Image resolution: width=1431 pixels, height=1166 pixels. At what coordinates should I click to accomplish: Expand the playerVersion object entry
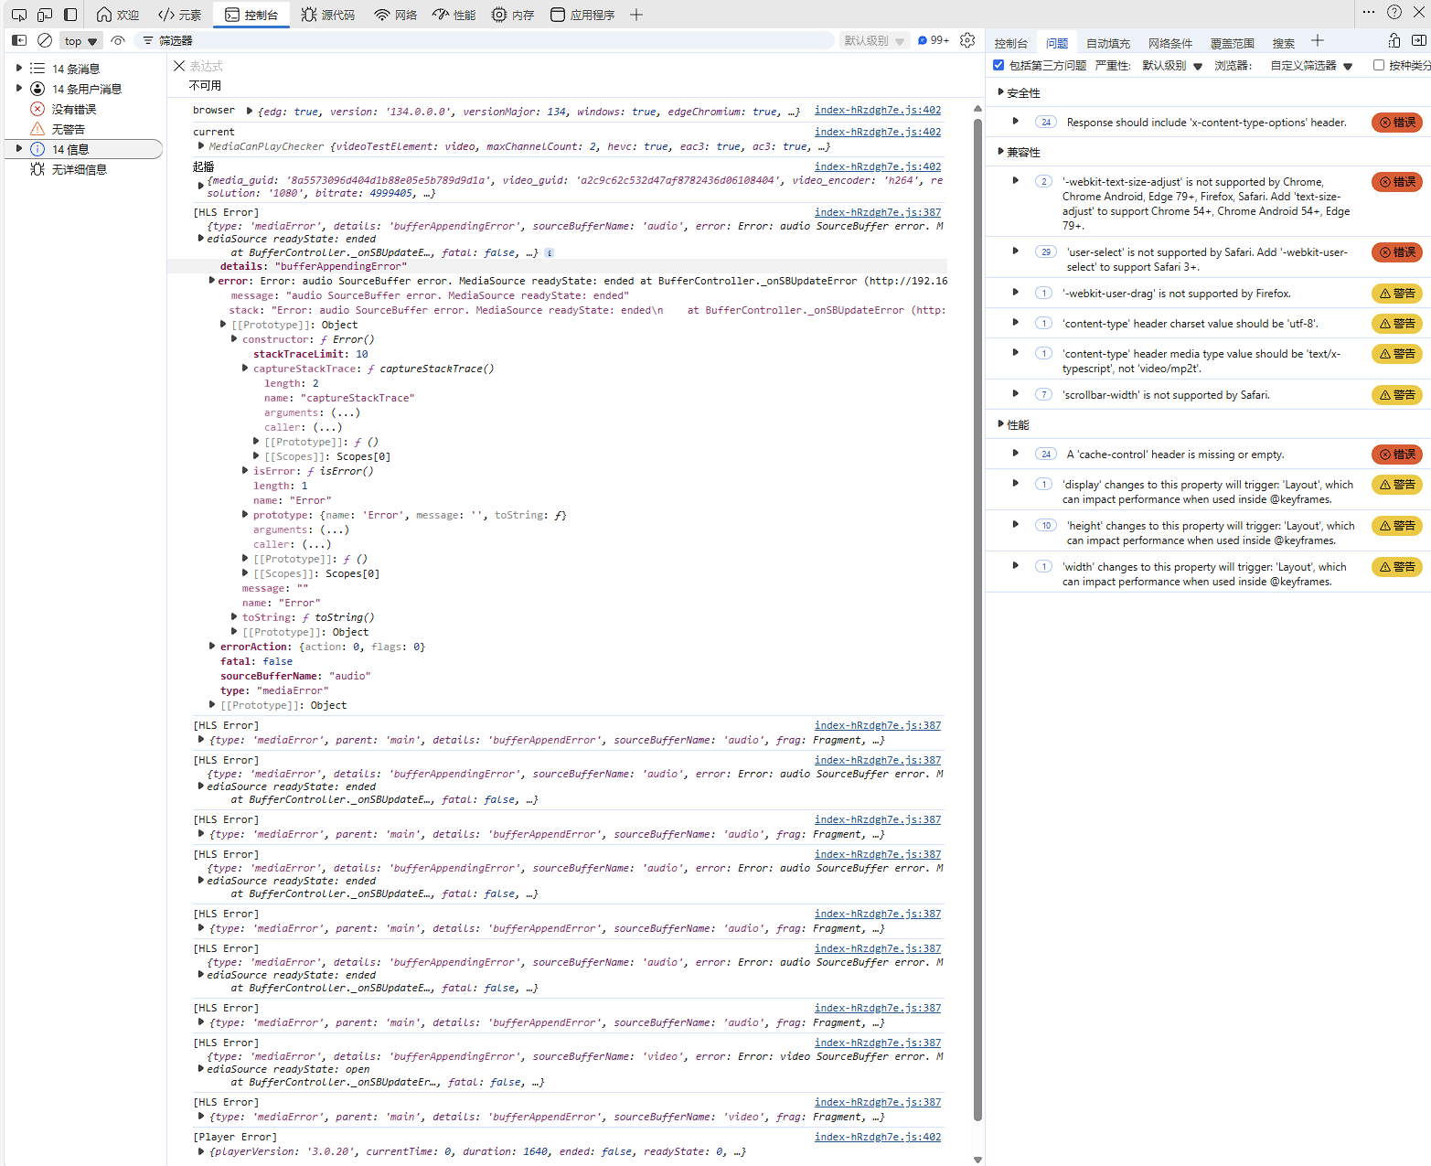(201, 1151)
